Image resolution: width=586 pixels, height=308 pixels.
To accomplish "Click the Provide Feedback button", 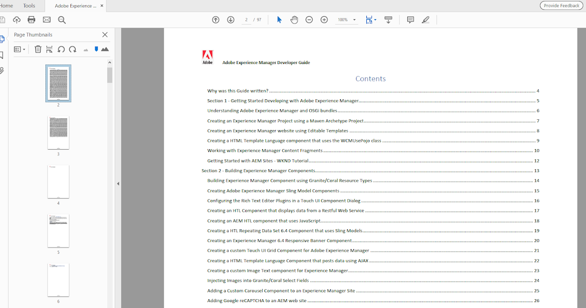I will pyautogui.click(x=561, y=5).
